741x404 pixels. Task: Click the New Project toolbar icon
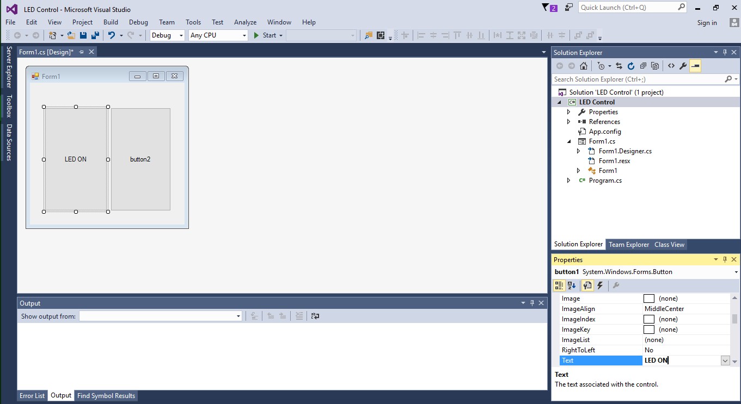pyautogui.click(x=53, y=35)
